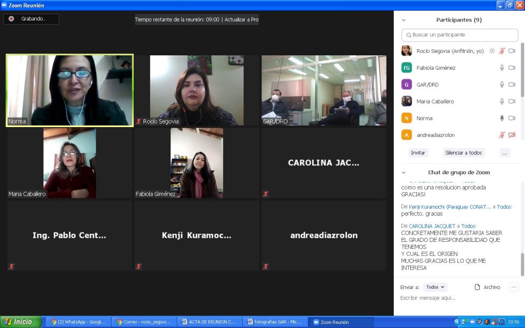Screen dimensions: 525x328
Task: Open the Todos recipient dropdown in chat
Action: (435, 287)
